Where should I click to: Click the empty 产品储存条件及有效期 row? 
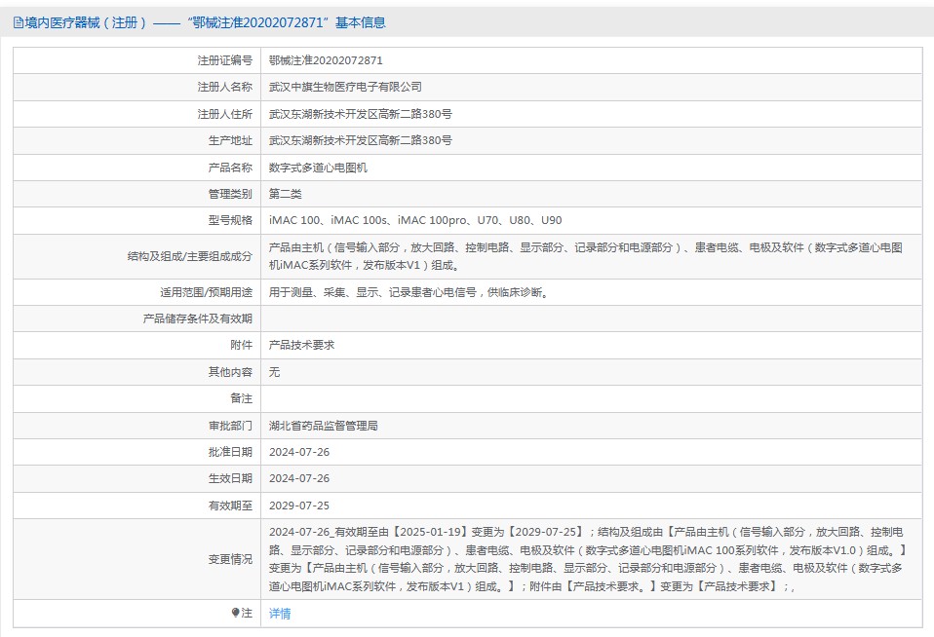pos(585,318)
